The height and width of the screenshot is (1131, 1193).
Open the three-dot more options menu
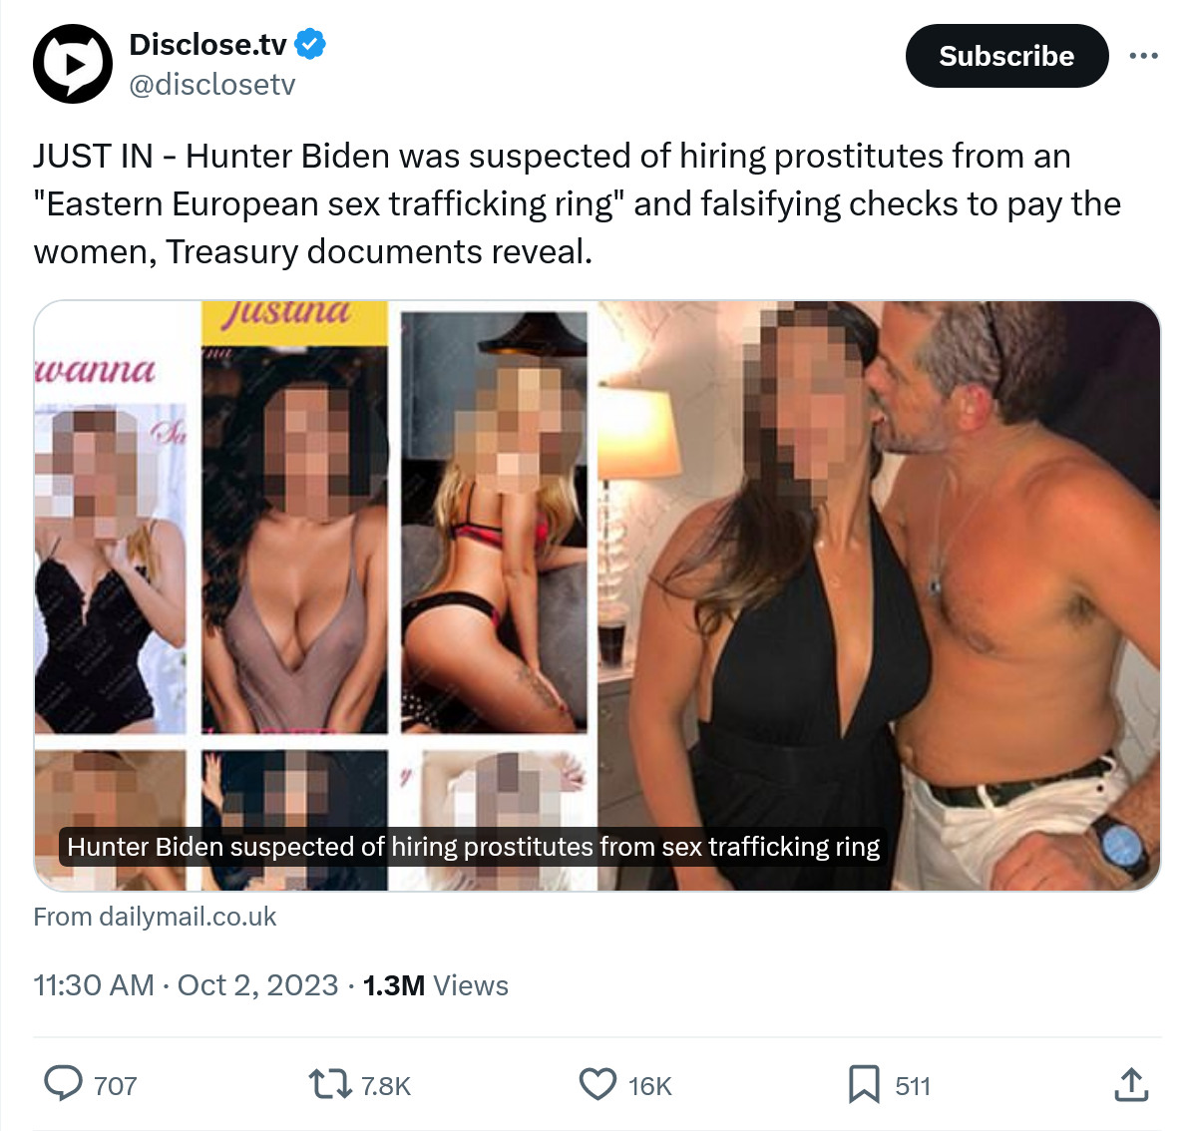coord(1143,56)
